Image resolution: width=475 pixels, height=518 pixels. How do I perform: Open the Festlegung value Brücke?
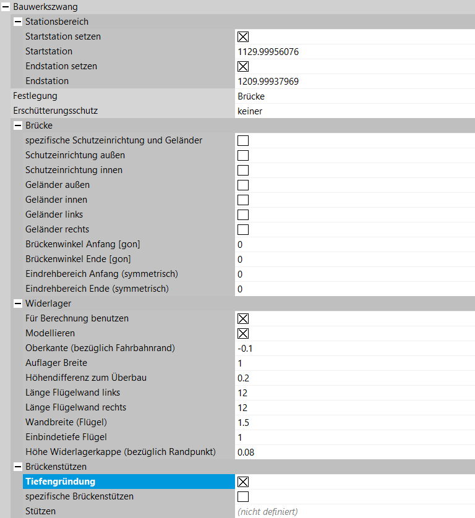click(x=353, y=96)
